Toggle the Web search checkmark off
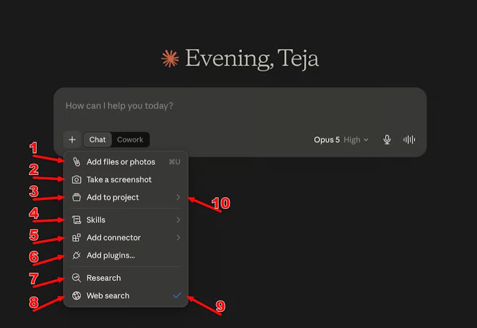The height and width of the screenshot is (328, 477). tap(177, 295)
